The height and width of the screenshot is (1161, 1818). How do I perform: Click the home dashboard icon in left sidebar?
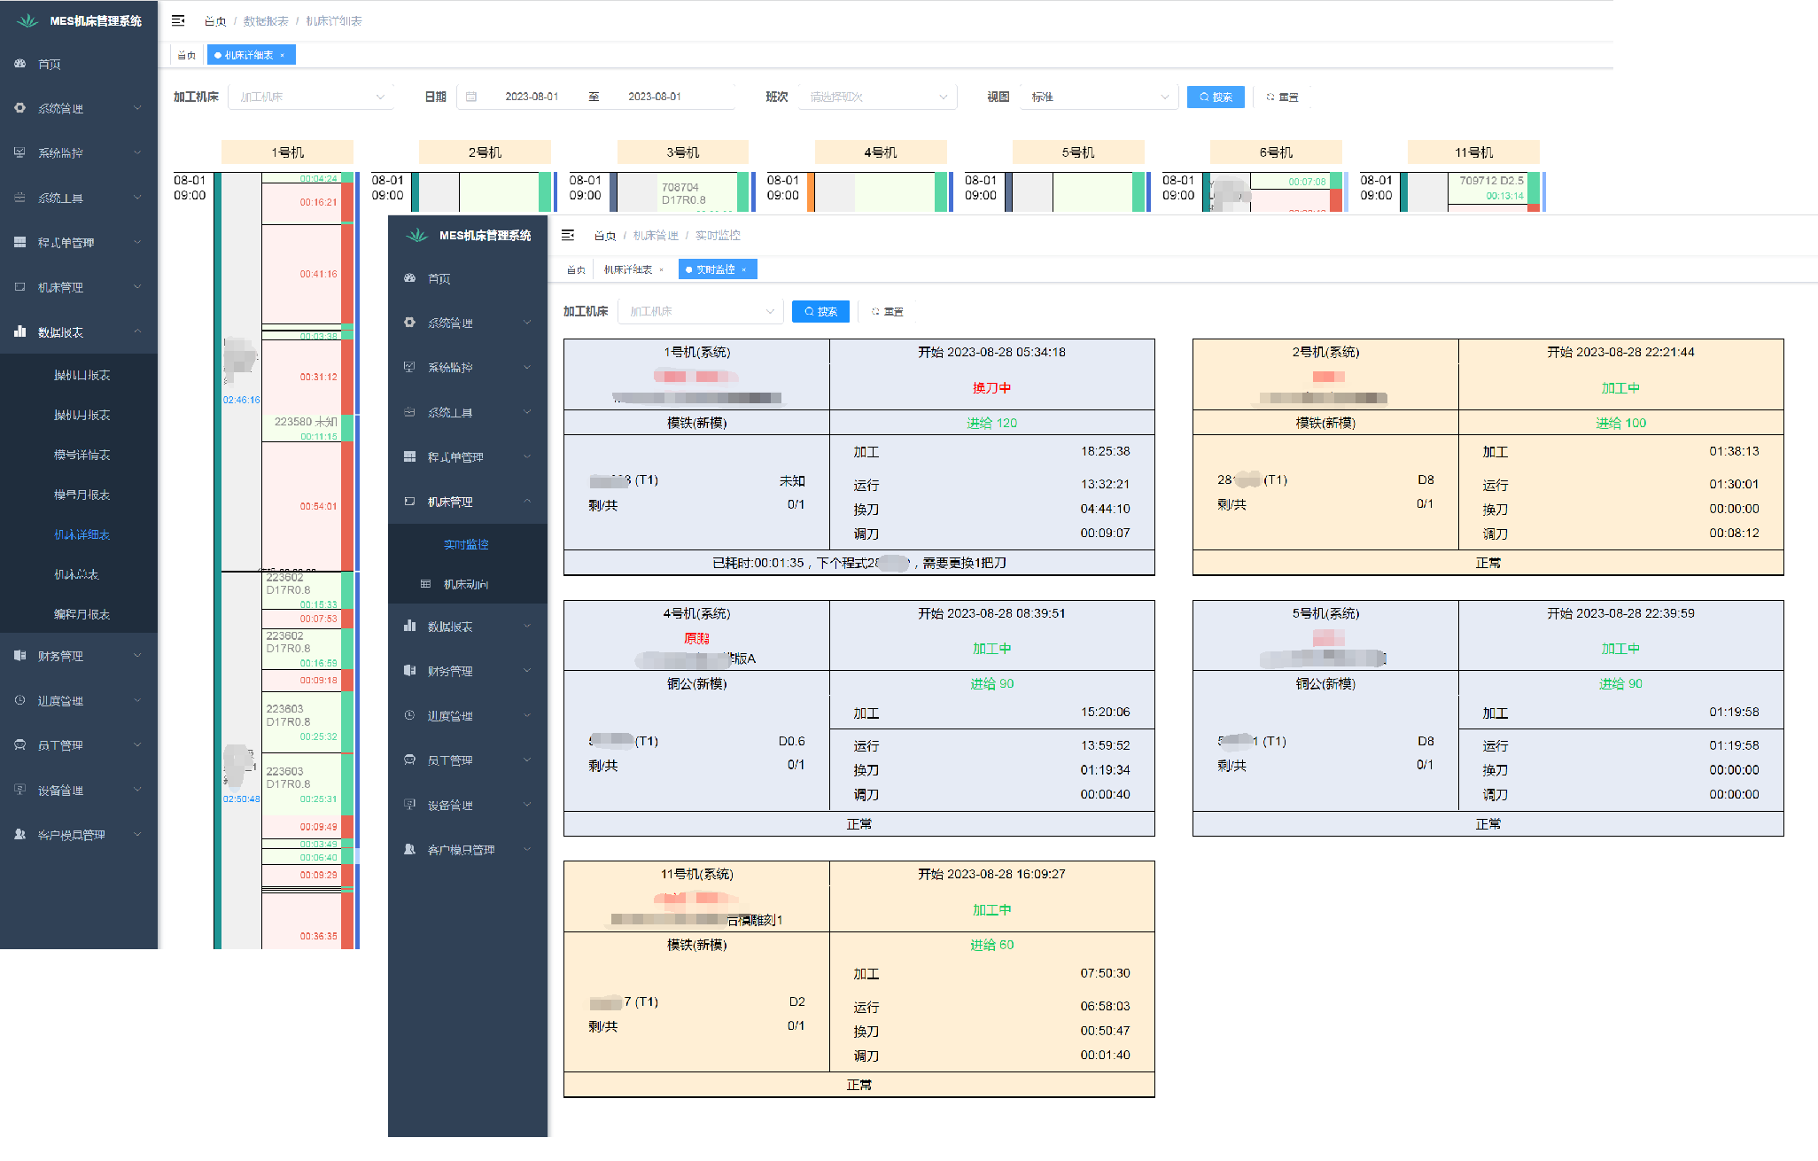[20, 64]
